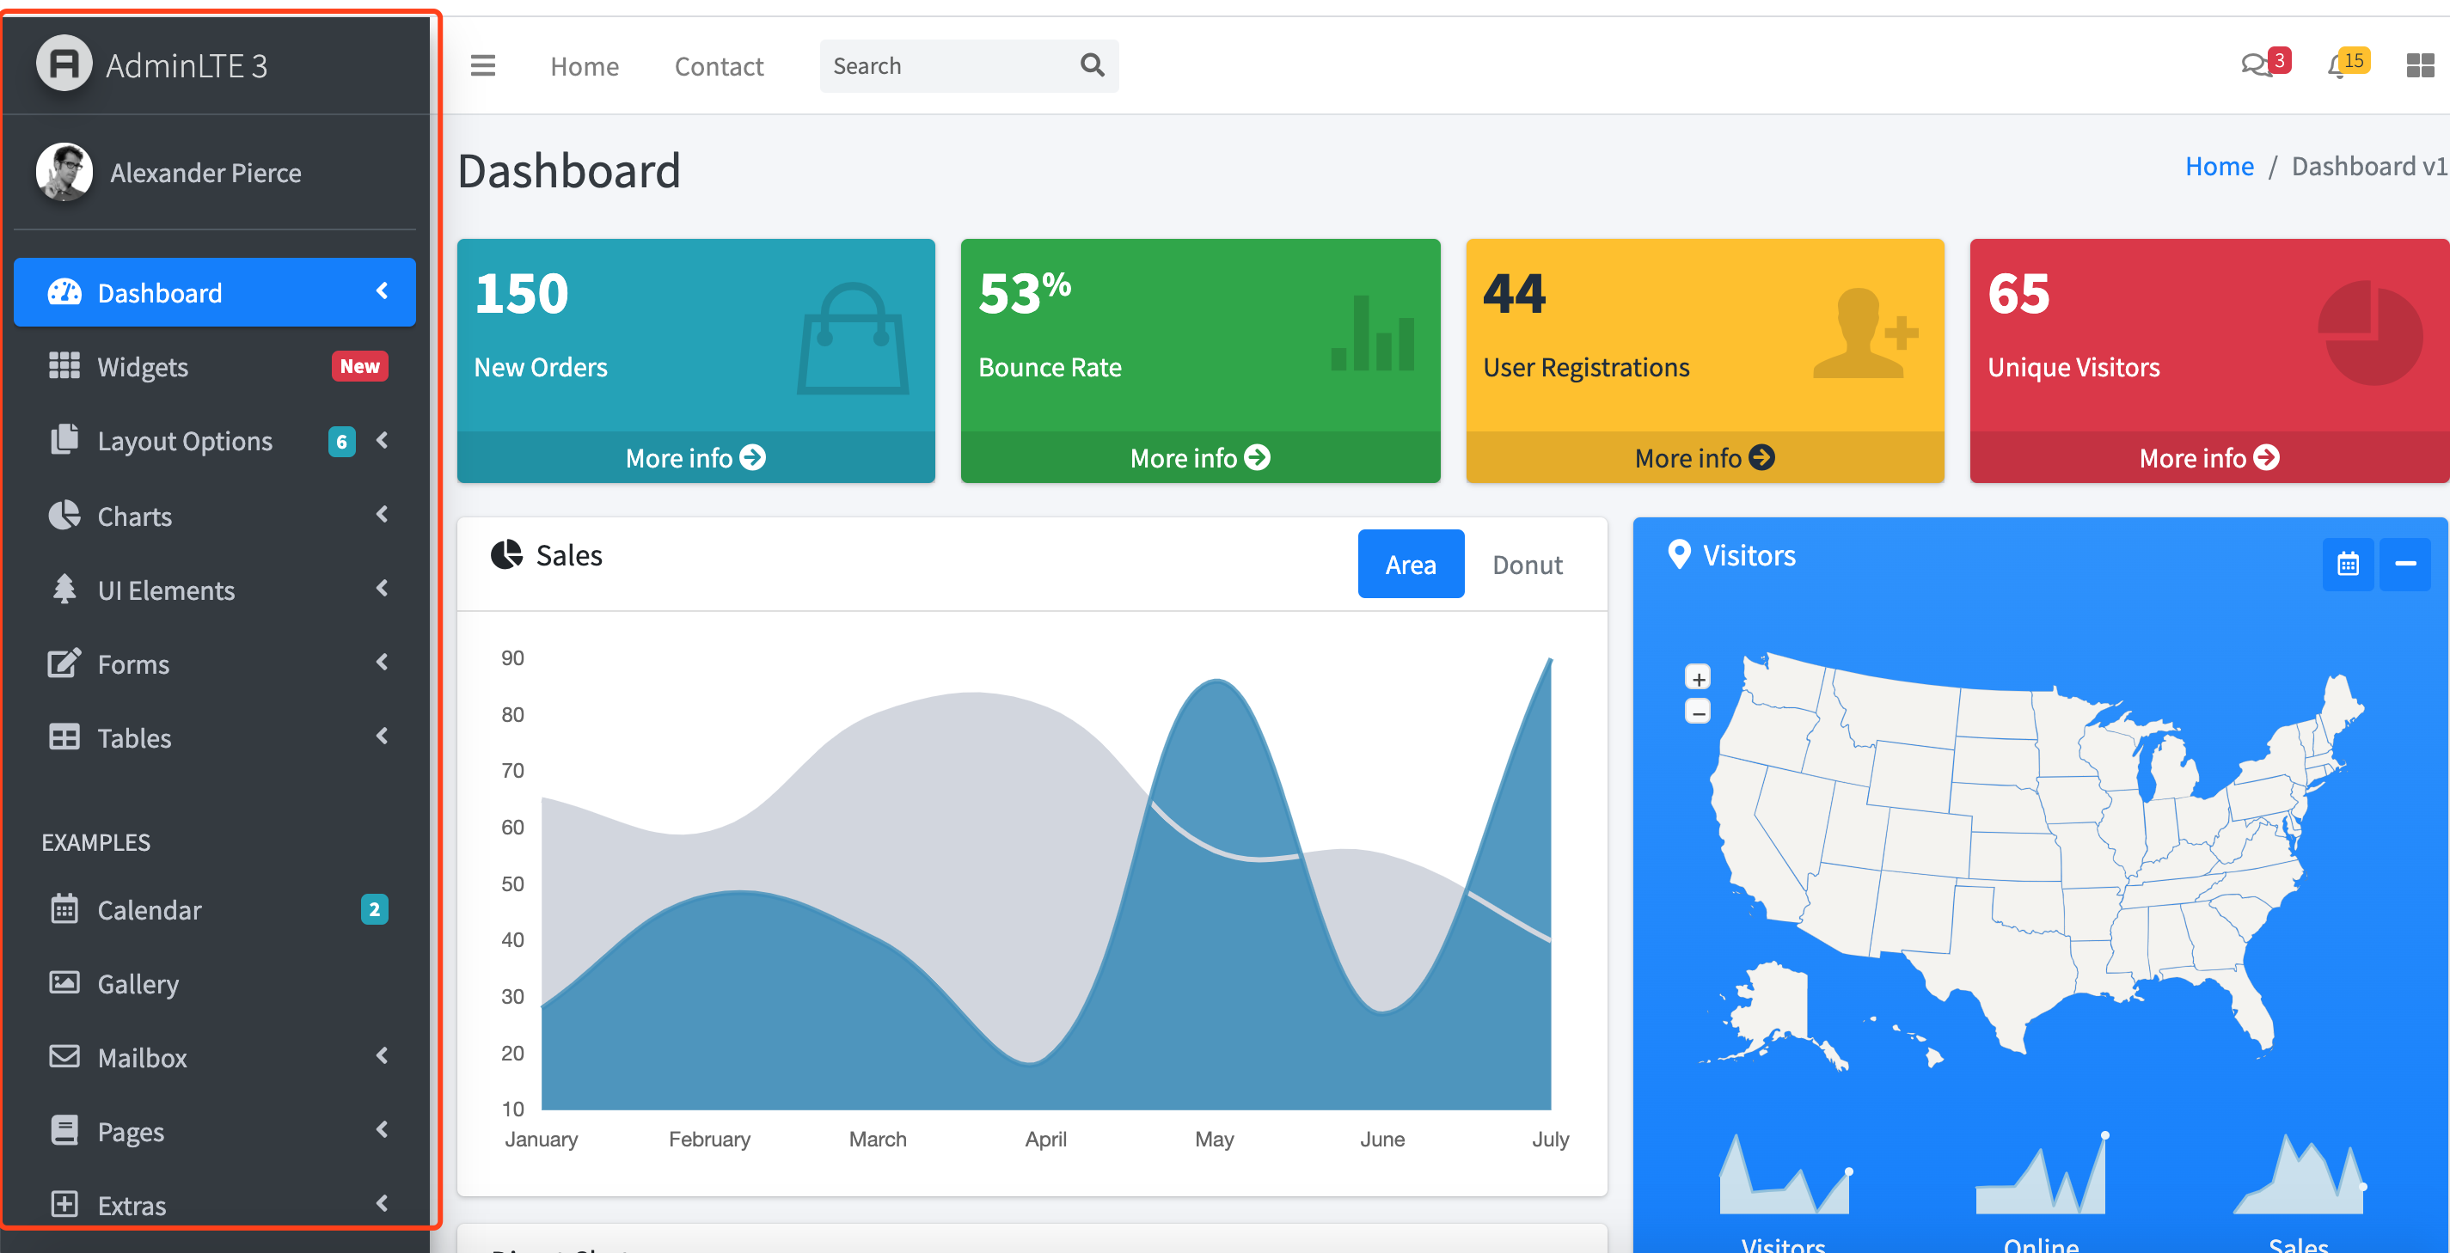This screenshot has height=1253, width=2450.
Task: Toggle the sidebar with the hamburger icon
Action: point(482,65)
